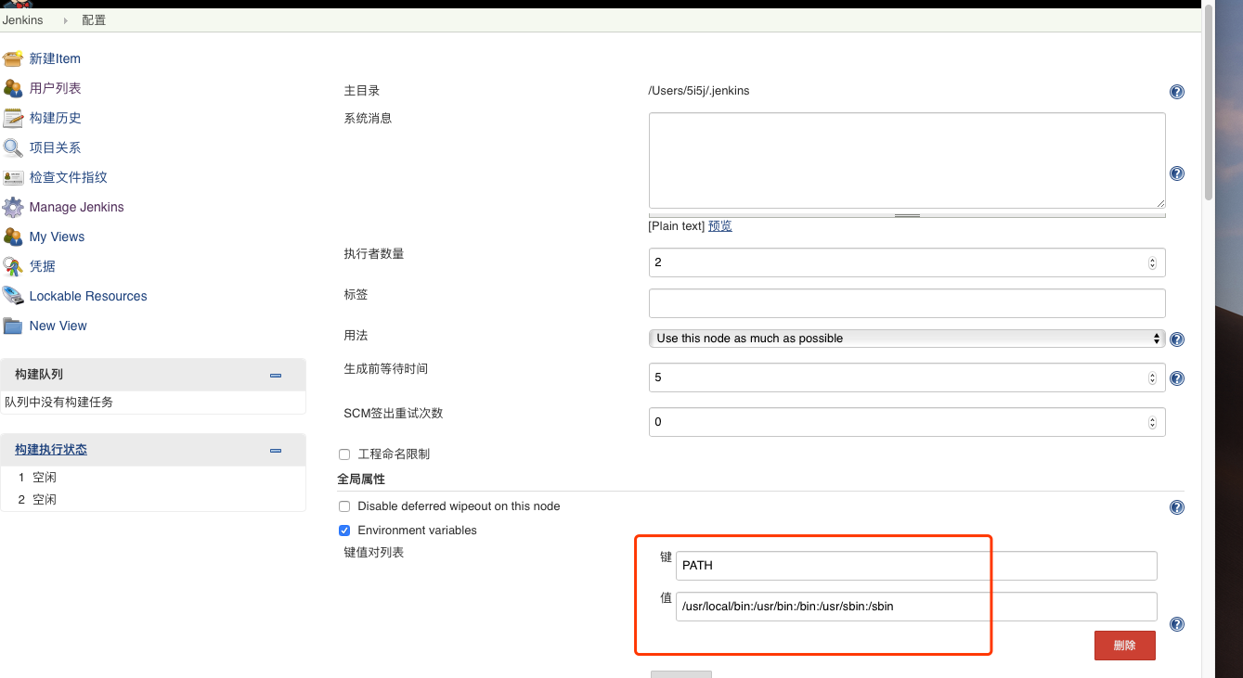The width and height of the screenshot is (1243, 678).
Task: Enable the 工程命名限制 checkbox
Action: point(344,454)
